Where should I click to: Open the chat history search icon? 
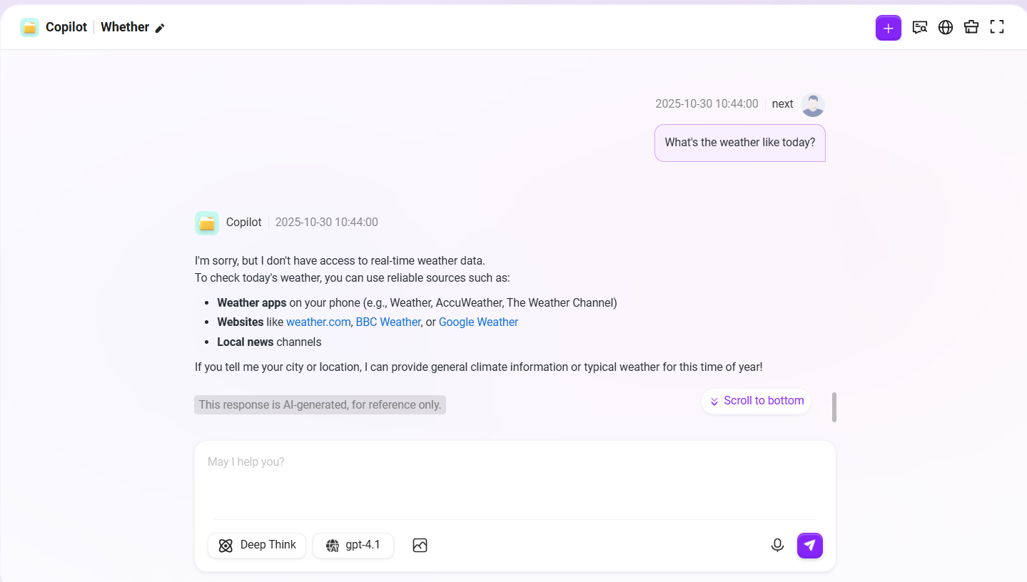pos(920,28)
